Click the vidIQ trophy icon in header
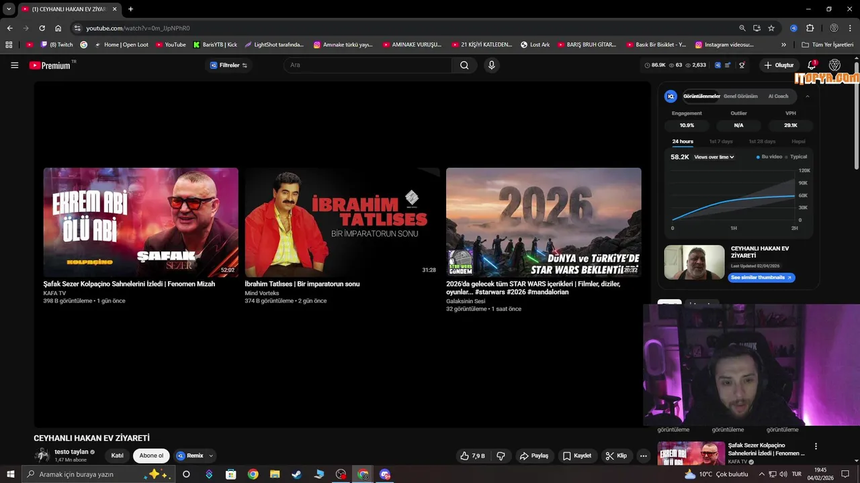This screenshot has width=860, height=483. pos(742,65)
